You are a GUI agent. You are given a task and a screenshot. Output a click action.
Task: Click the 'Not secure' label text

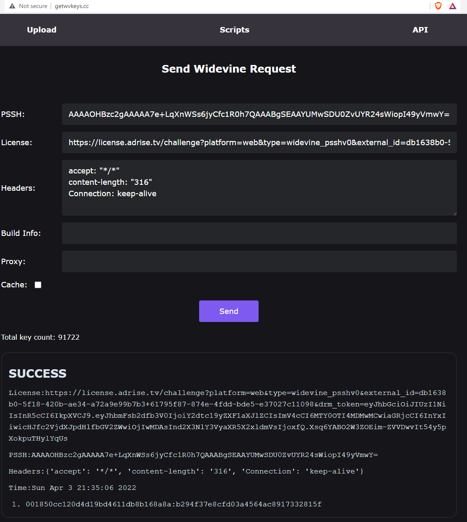click(33, 6)
